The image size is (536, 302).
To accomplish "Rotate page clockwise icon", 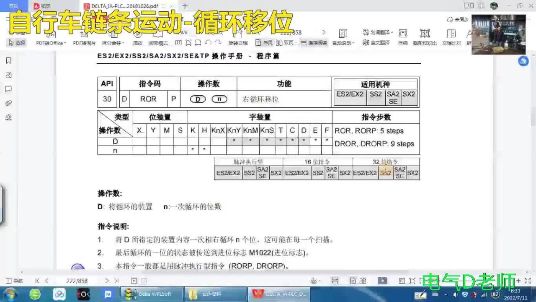I will coord(218,43).
